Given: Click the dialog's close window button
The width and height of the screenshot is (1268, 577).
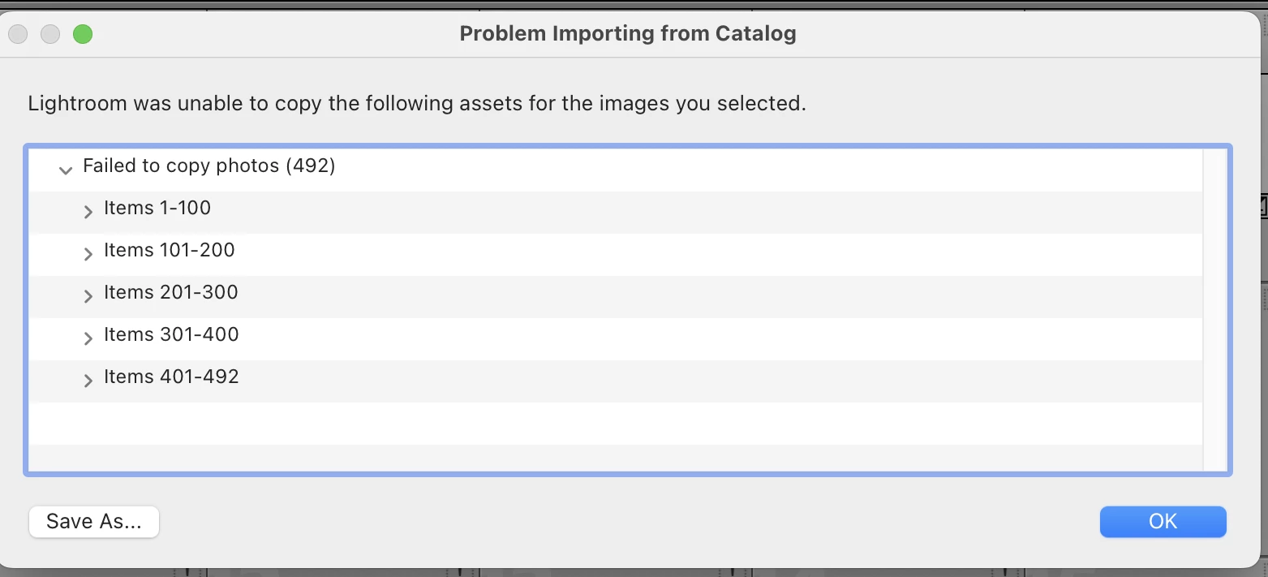Looking at the screenshot, I should click(x=18, y=34).
